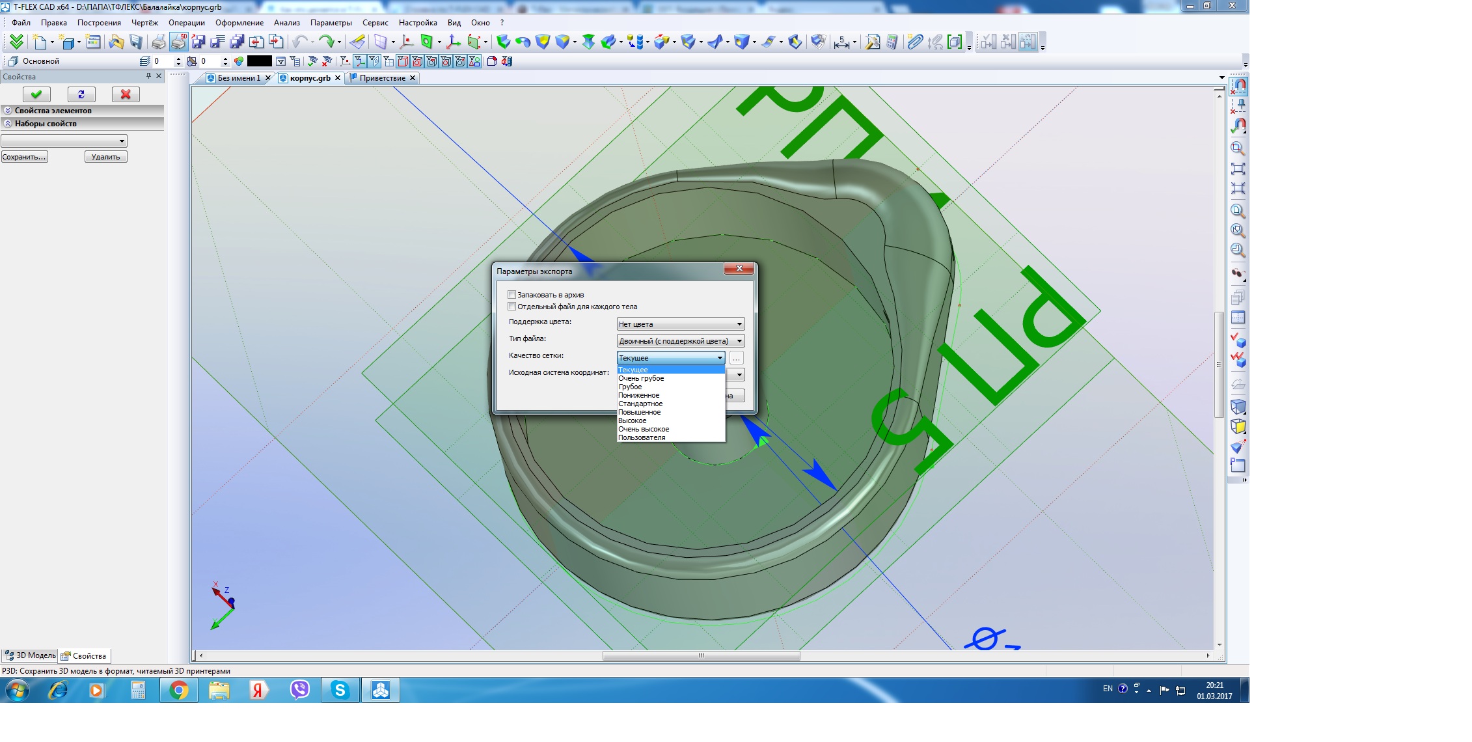Expand 'Тип файла' combo box
This screenshot has height=742, width=1472.
pyautogui.click(x=680, y=341)
